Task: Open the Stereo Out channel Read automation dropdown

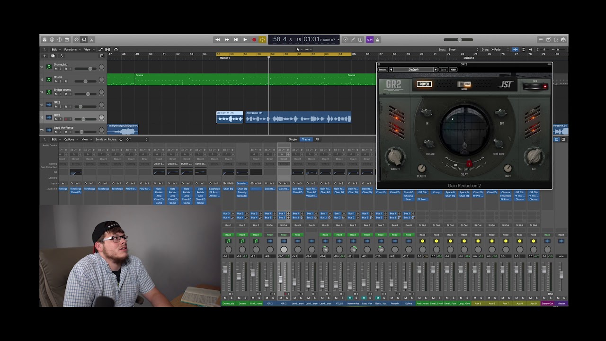Action: point(547,234)
